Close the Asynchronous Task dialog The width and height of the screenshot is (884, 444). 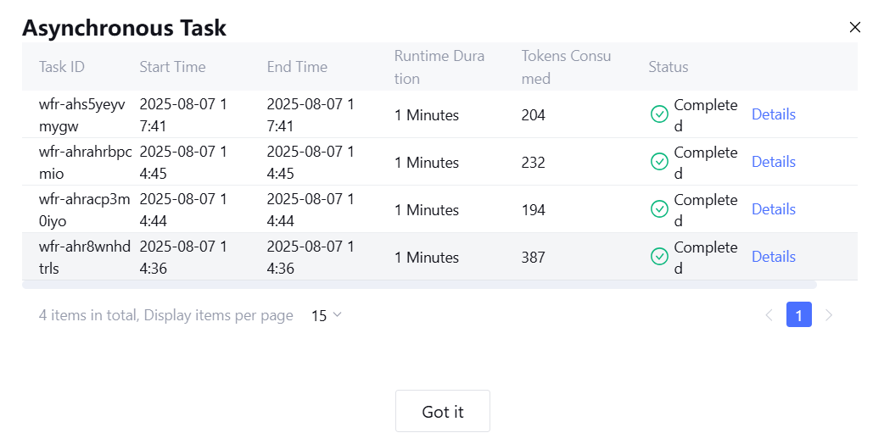(855, 27)
